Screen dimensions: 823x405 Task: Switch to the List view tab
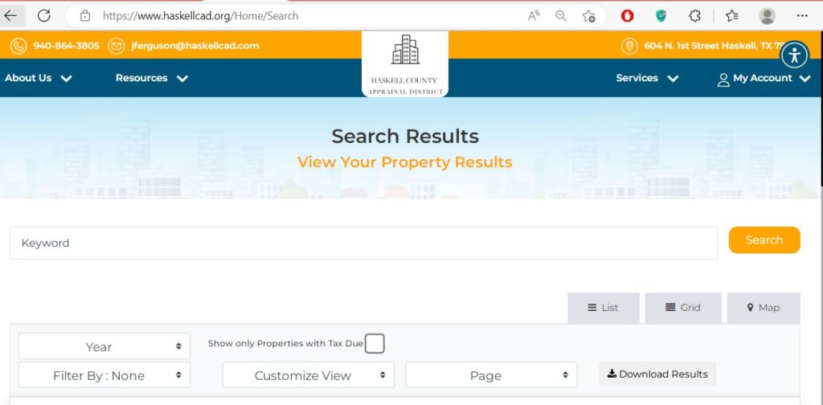point(603,308)
